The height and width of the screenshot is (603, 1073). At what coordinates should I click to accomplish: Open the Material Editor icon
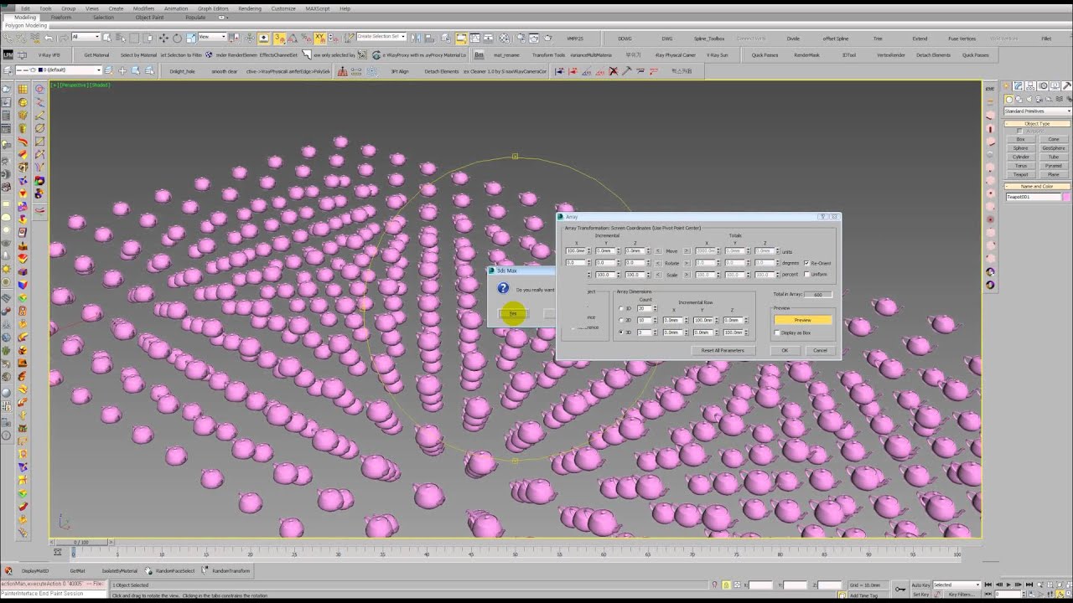[x=505, y=37]
